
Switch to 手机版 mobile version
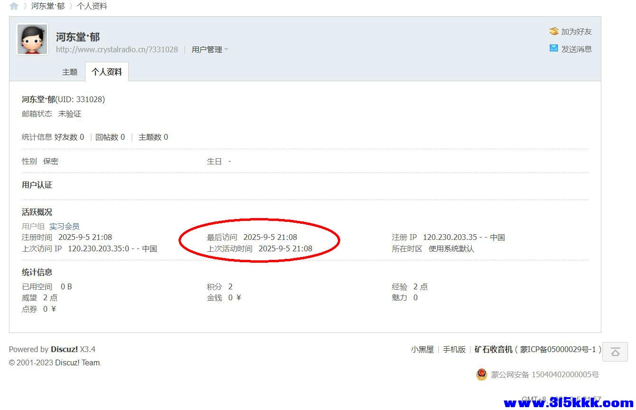[x=454, y=349]
